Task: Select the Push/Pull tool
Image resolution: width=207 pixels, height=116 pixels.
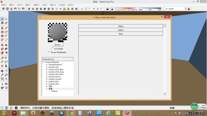Action: click(x=6, y=45)
